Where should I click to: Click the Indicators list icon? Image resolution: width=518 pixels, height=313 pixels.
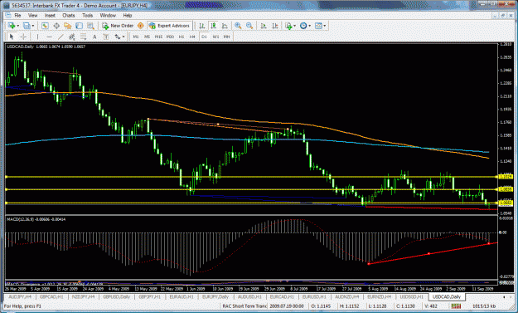pyautogui.click(x=288, y=26)
